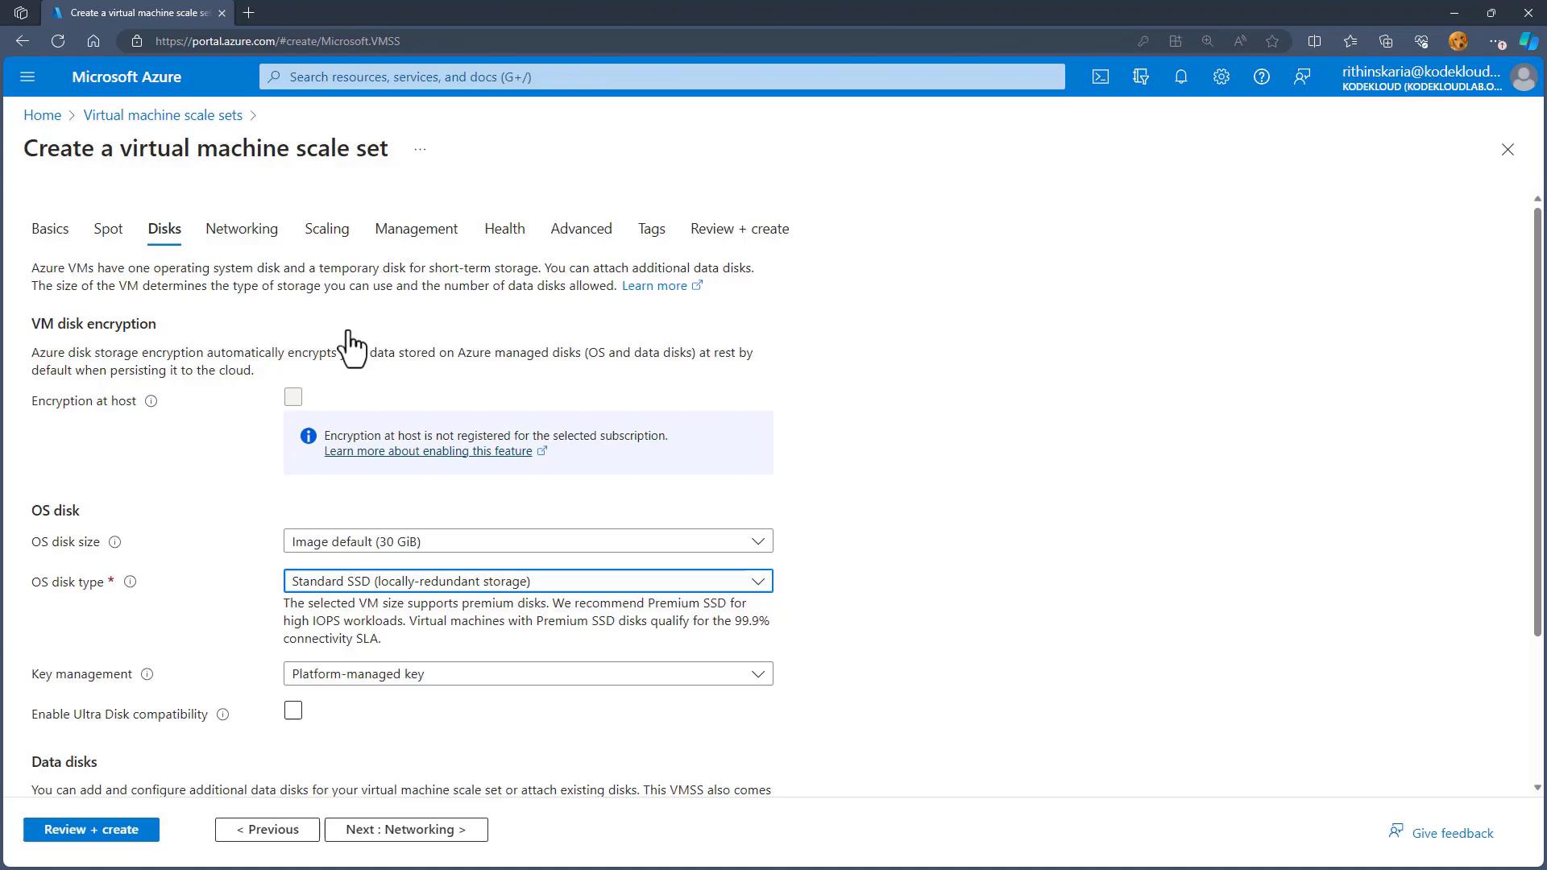
Task: Follow the Learn more disks link
Action: [662, 286]
